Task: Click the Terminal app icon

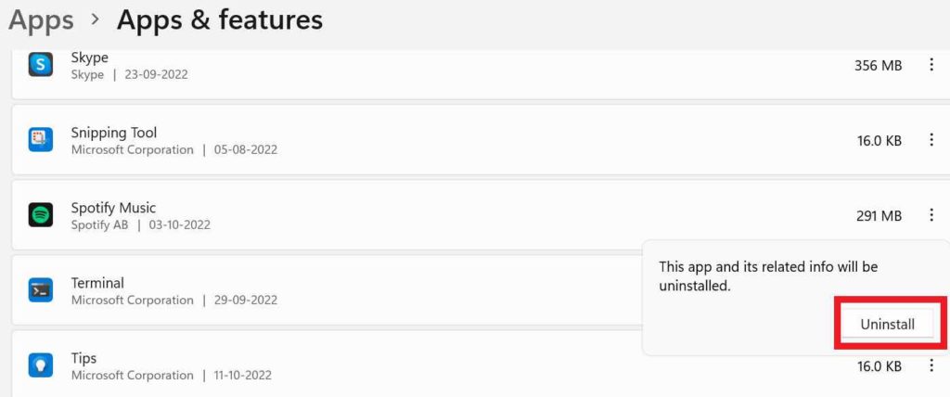Action: [x=41, y=290]
